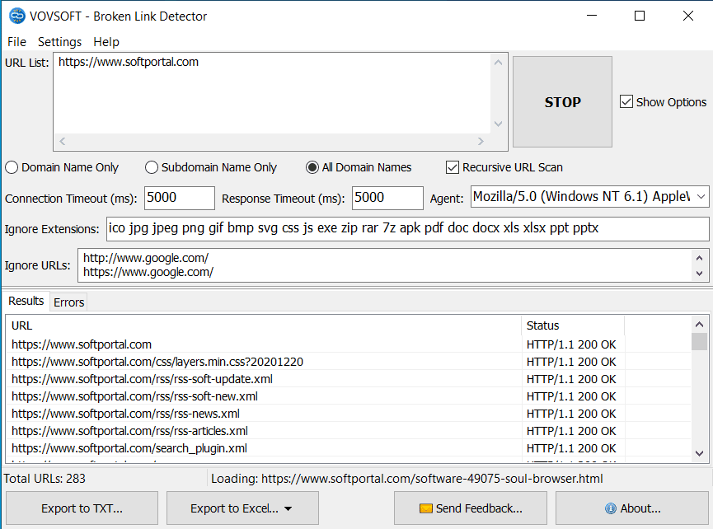This screenshot has width=713, height=529.
Task: Select the All Domain Names radio button
Action: pos(312,167)
